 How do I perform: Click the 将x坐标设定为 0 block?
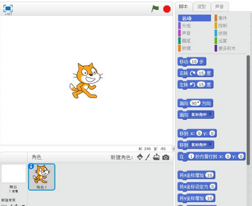coord(197,186)
